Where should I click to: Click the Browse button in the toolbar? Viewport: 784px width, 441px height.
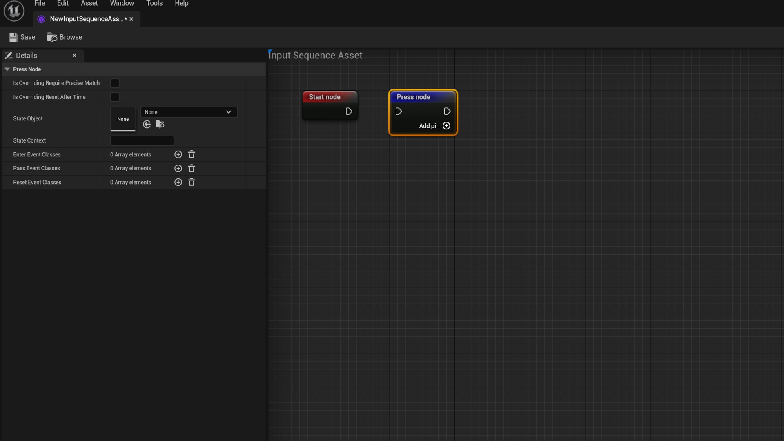tap(64, 37)
